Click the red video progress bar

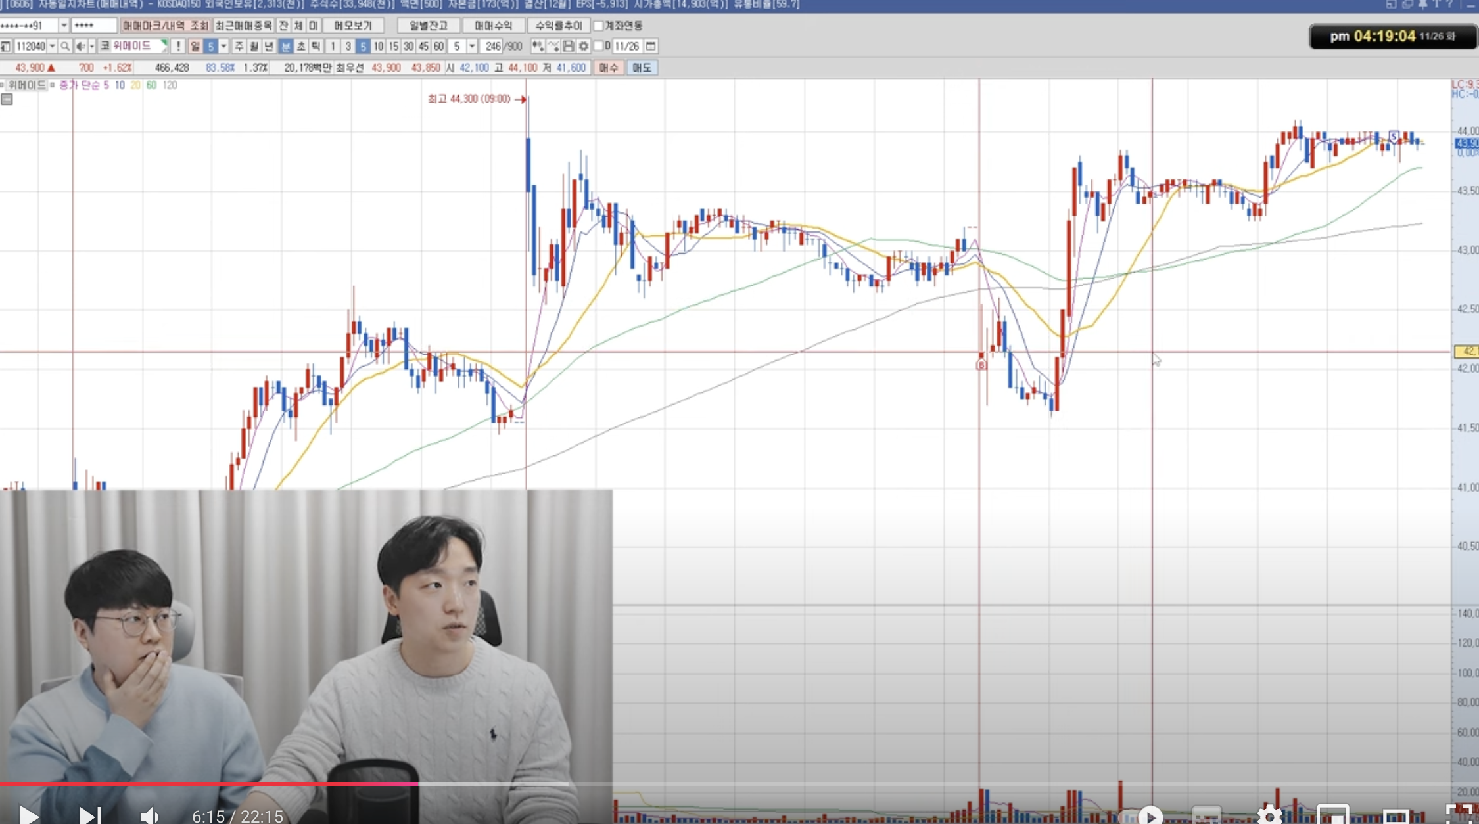[210, 783]
